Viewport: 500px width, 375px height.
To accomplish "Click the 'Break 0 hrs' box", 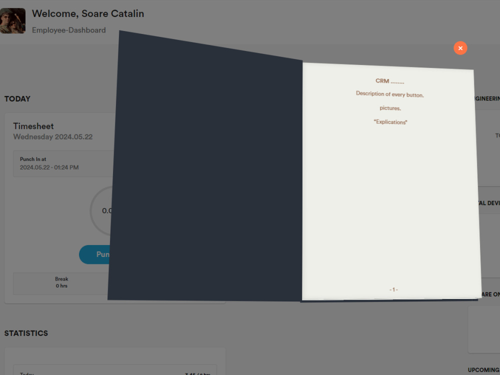I will point(61,282).
